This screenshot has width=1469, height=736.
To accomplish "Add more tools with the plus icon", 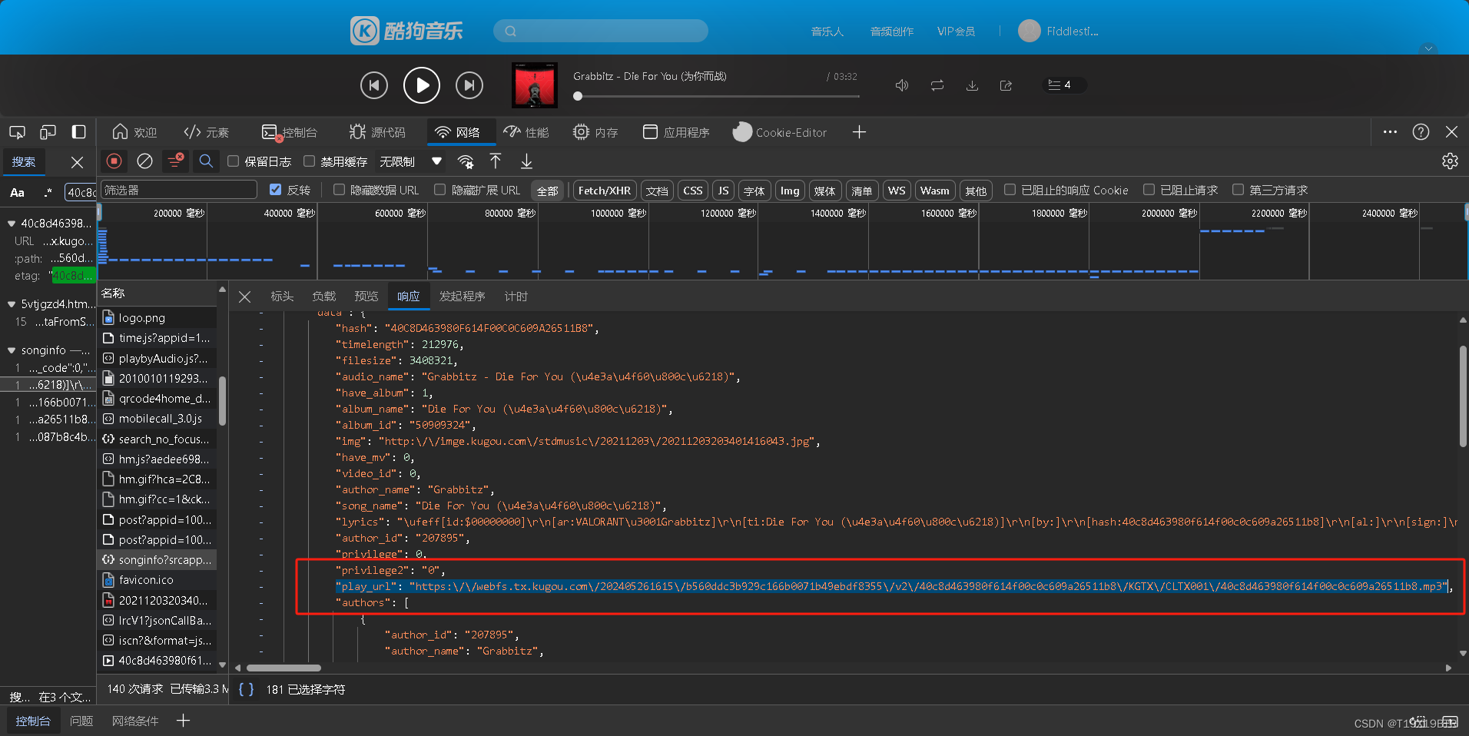I will pyautogui.click(x=859, y=132).
